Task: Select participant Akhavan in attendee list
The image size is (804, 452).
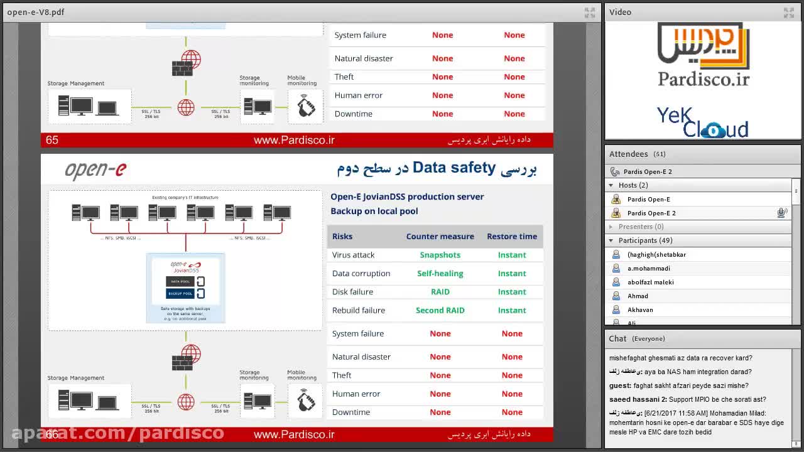Action: tap(640, 309)
